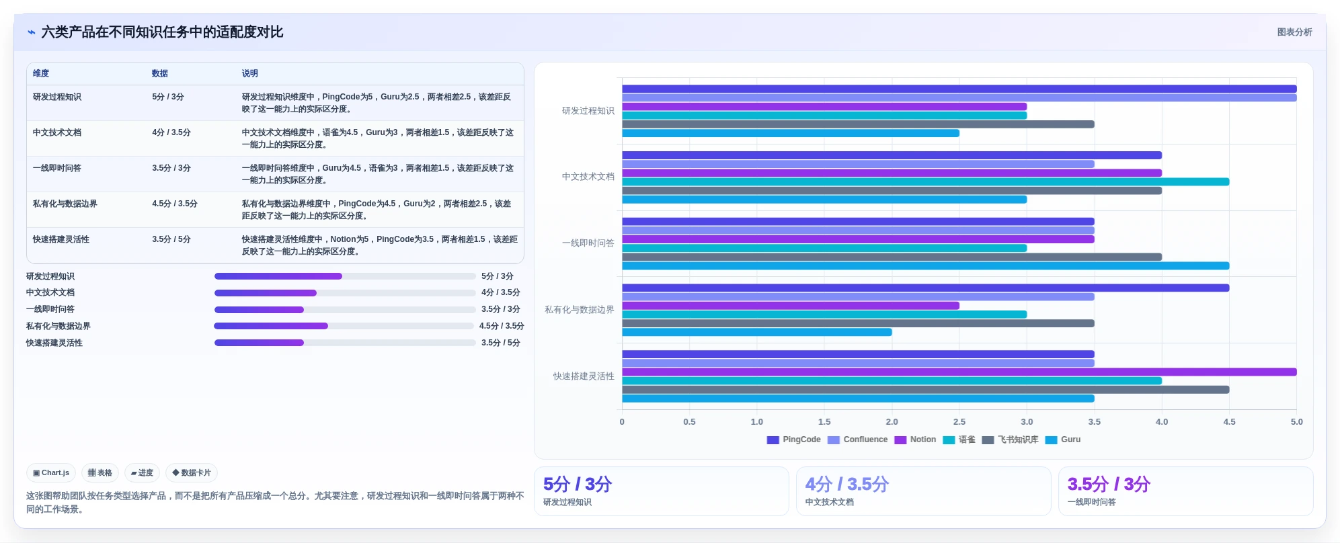Toggle 飞书知识库 legend entry in chart
Image resolution: width=1340 pixels, height=543 pixels.
point(1010,440)
